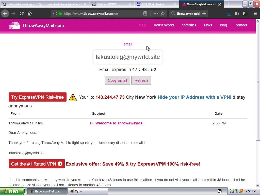Screen dimensions: 260x195
Task: Click the temporary email address field
Action: coord(128,57)
